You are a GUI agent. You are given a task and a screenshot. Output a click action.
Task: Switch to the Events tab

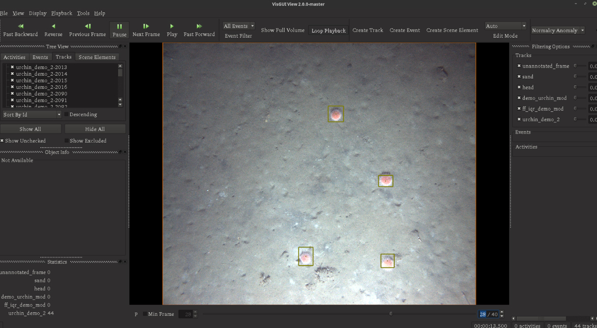(40, 57)
